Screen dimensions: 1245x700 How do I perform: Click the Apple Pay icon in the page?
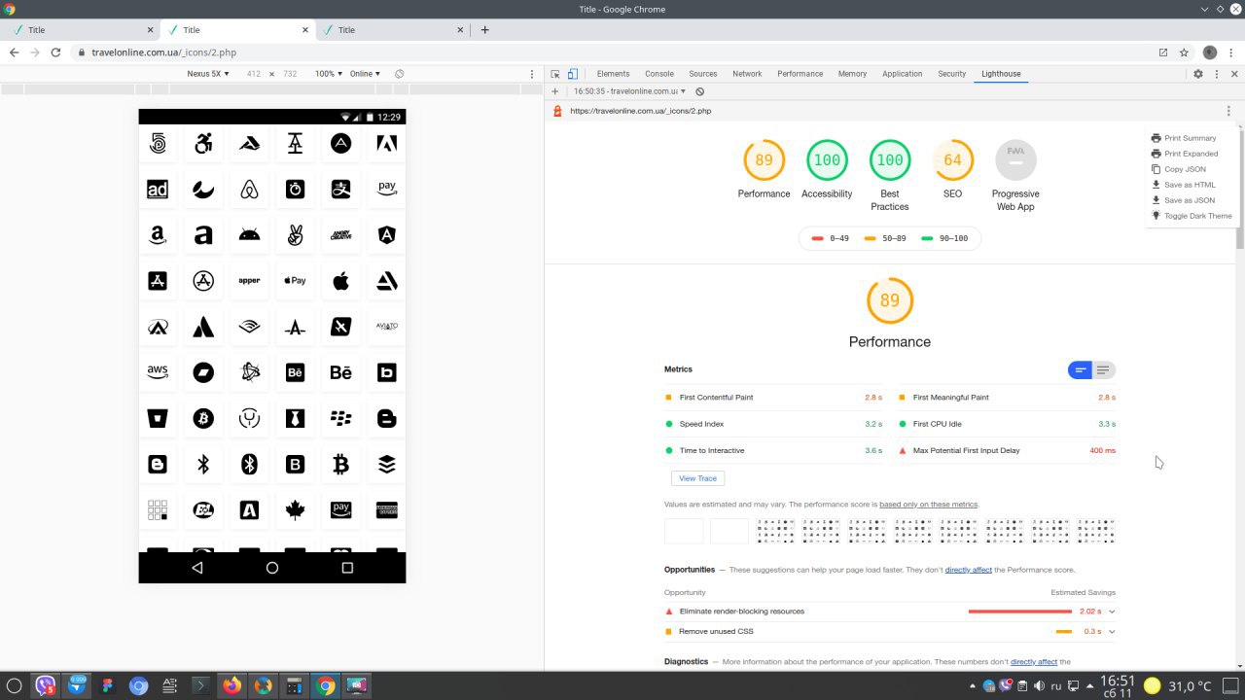(295, 281)
